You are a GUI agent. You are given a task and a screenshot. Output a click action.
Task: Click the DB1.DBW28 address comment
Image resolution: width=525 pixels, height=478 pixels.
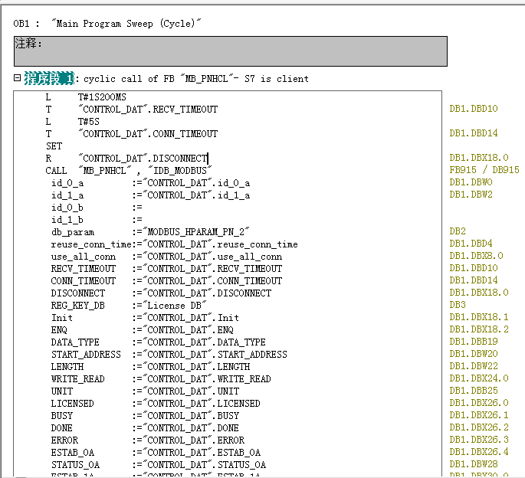474,464
